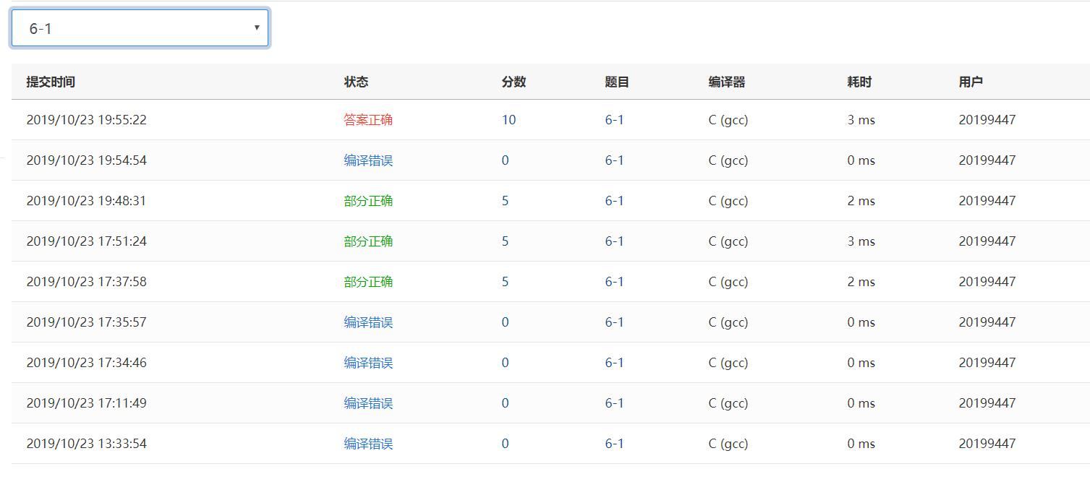Click the 状态 column header
This screenshot has height=482, width=1090.
pos(356,82)
